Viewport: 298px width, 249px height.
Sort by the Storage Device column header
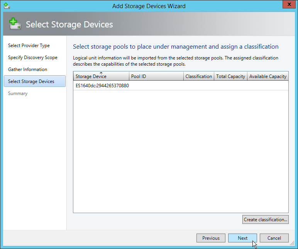[x=91, y=76]
